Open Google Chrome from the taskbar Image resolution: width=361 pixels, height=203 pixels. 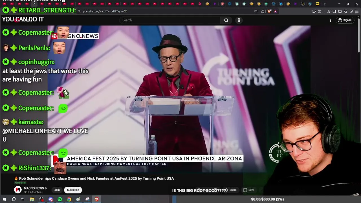click(x=69, y=199)
